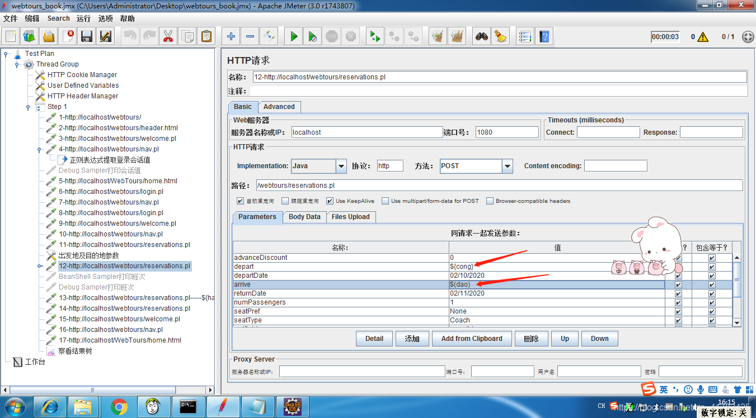Start the test with green play icon
The width and height of the screenshot is (756, 418).
[294, 37]
